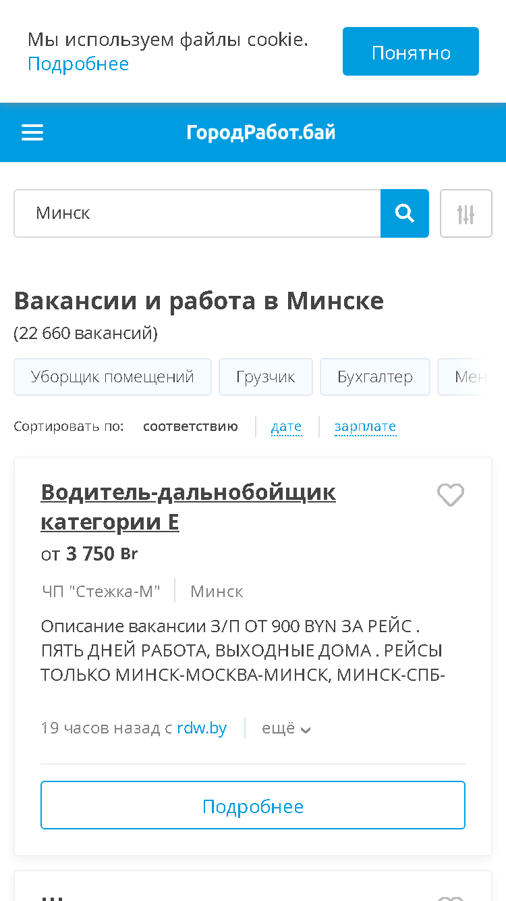Image resolution: width=506 pixels, height=901 pixels.
Task: Dismiss cookie notice with "Понятно"
Action: click(411, 51)
